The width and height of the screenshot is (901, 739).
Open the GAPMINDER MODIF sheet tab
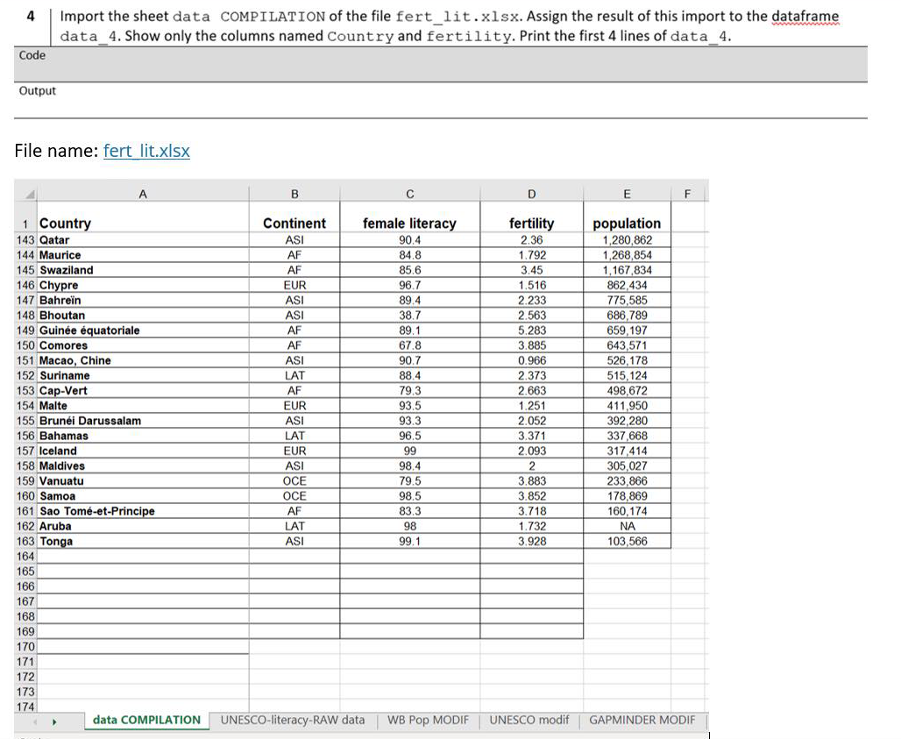[x=642, y=720]
